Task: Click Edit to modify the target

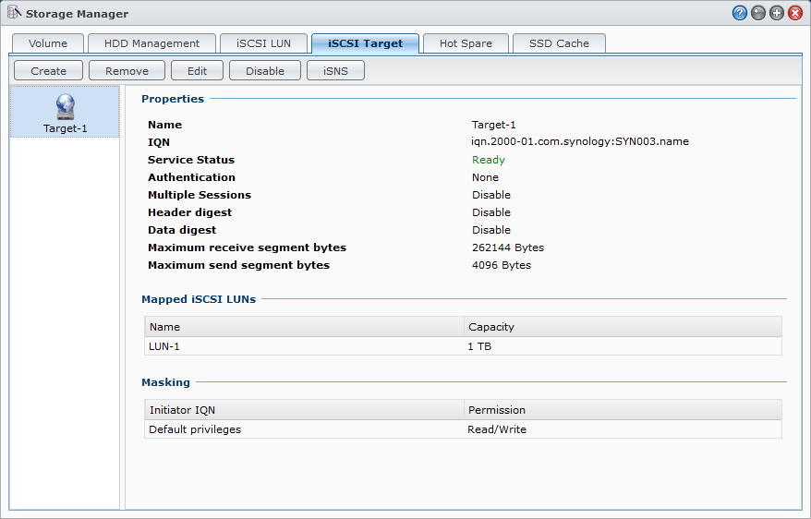Action: pyautogui.click(x=197, y=71)
